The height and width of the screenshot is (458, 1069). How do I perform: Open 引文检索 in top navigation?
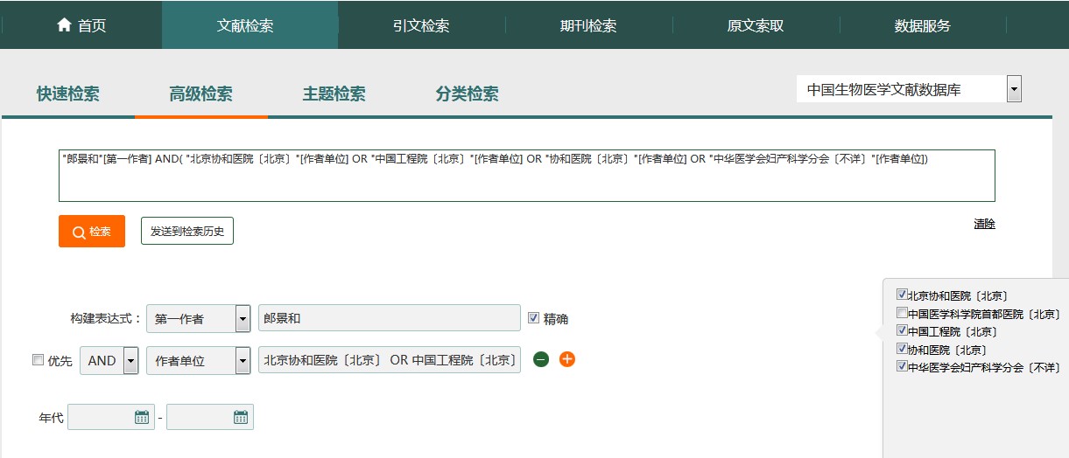[x=421, y=25]
